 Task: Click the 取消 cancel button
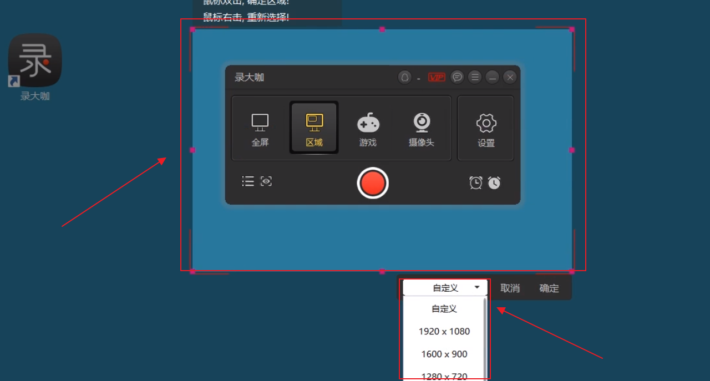click(510, 288)
